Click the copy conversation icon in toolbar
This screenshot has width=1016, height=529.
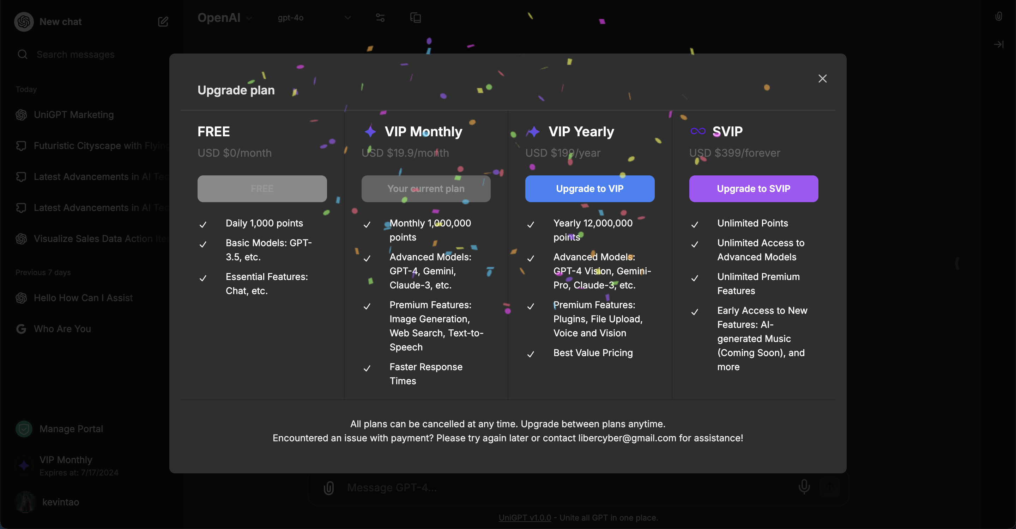[415, 18]
